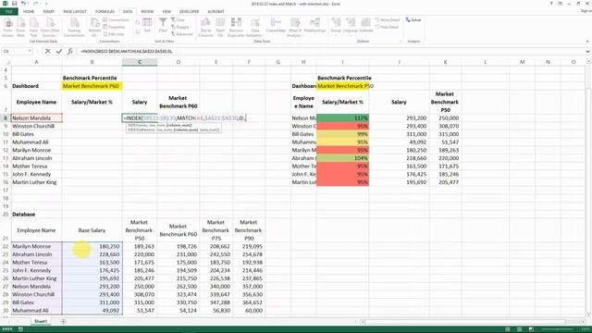Switch to the FORMULAS tab
The height and width of the screenshot is (333, 592).
105,11
